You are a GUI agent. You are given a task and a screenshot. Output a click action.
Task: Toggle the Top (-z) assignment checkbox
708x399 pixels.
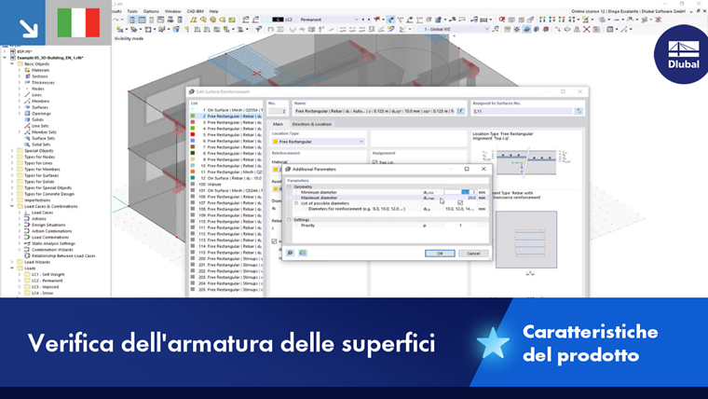[x=374, y=162]
